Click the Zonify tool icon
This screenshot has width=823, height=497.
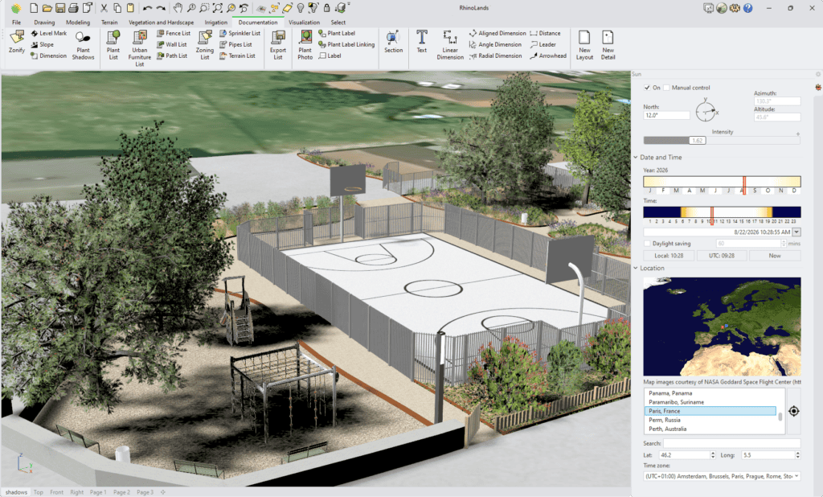coord(16,39)
